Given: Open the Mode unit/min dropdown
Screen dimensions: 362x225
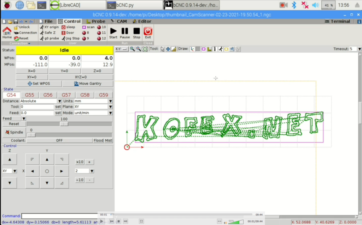Looking at the screenshot, I should [110, 113].
